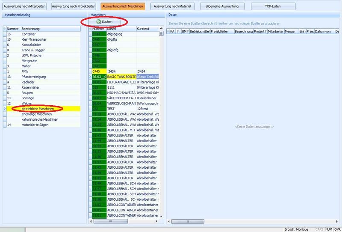Select Rasenmäher catalog row
This screenshot has width=342, height=232.
(41, 87)
